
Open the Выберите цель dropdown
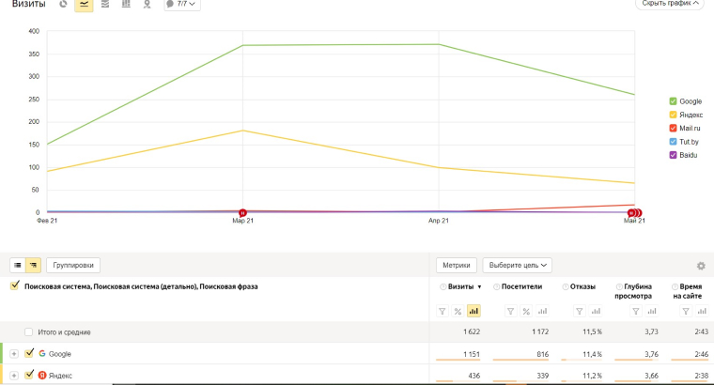517,266
